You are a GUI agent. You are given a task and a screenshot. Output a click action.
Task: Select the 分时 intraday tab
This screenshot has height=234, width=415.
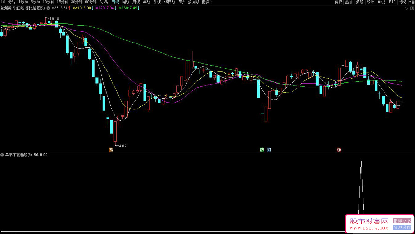12,2
